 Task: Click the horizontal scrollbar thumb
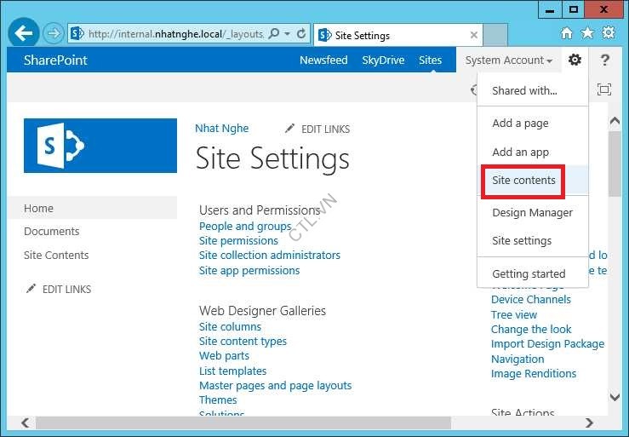pyautogui.click(x=243, y=423)
